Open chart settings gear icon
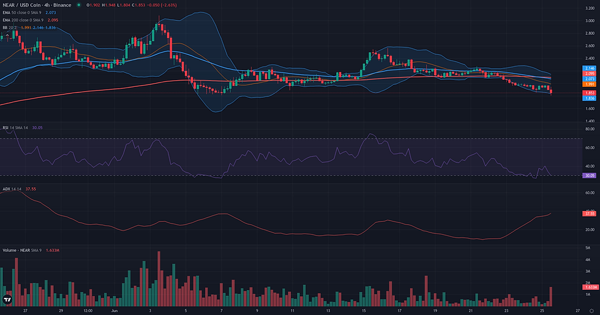600x315 pixels. pyautogui.click(x=592, y=311)
